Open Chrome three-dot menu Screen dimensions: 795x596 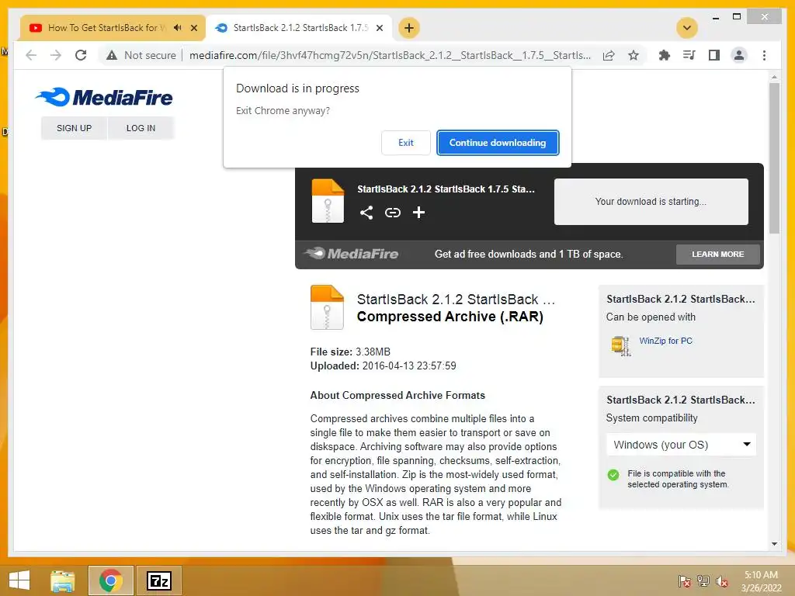[x=764, y=55]
